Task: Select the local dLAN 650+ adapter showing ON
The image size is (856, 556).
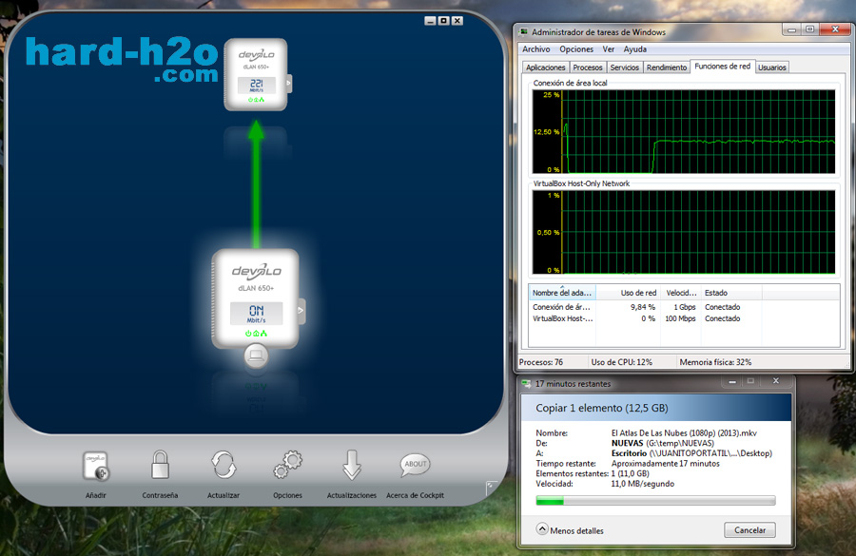Action: point(256,298)
